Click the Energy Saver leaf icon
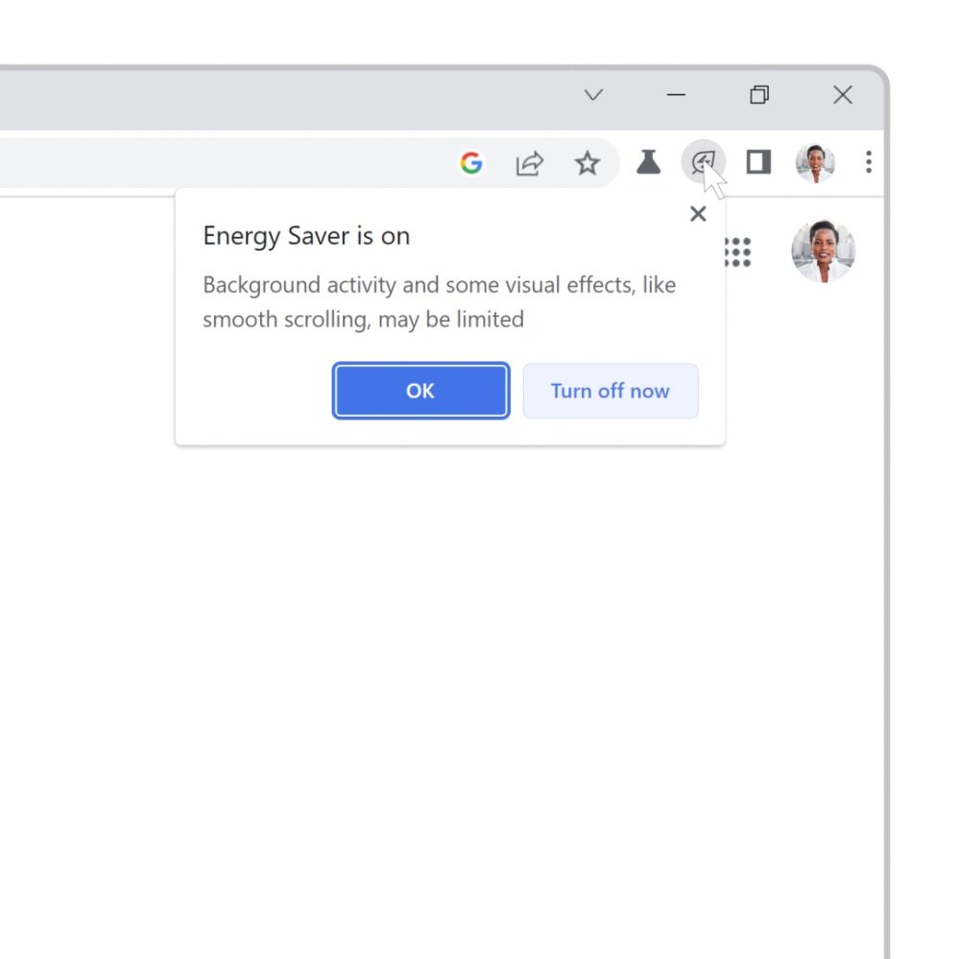 coord(703,162)
